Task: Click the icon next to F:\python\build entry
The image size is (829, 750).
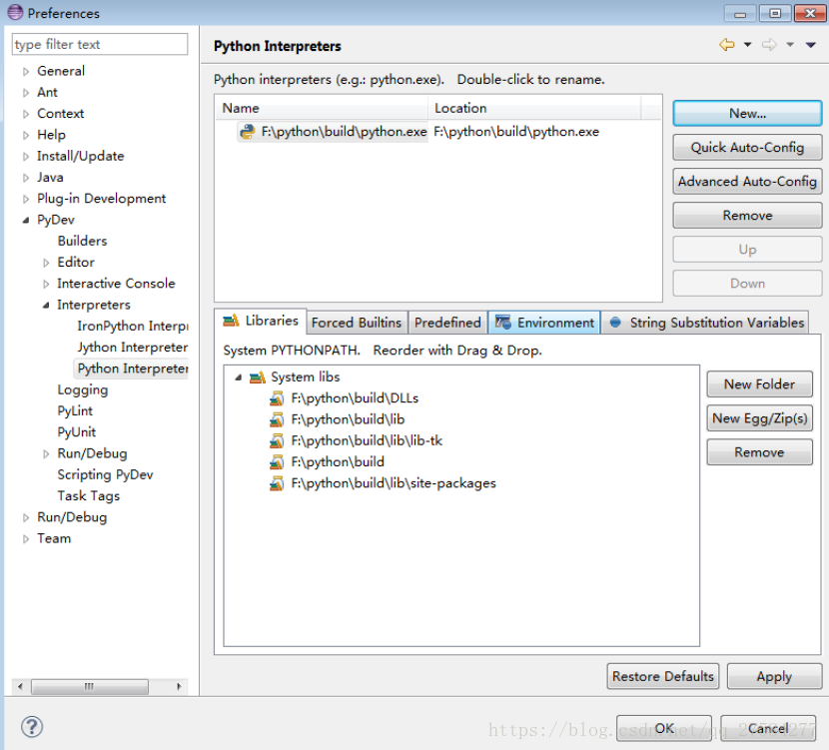Action: 277,462
